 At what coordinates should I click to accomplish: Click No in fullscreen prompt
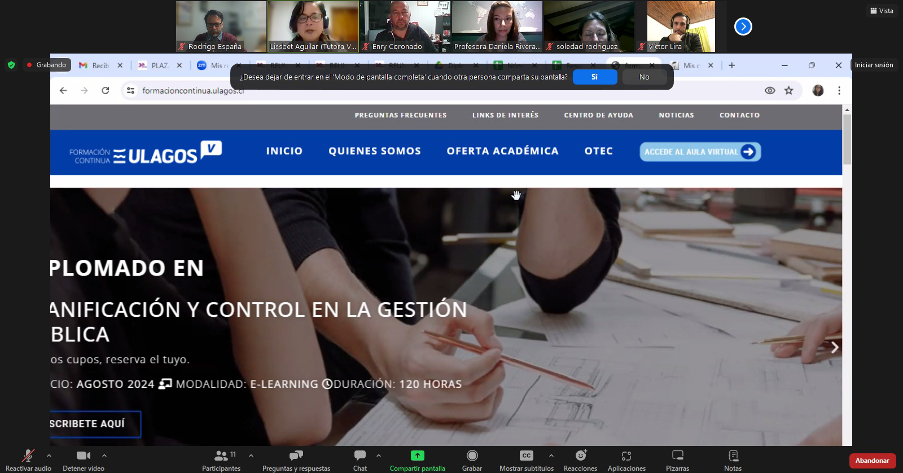tap(644, 77)
